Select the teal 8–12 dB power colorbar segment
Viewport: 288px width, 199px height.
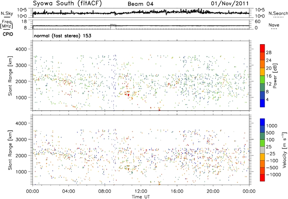click(x=262, y=88)
